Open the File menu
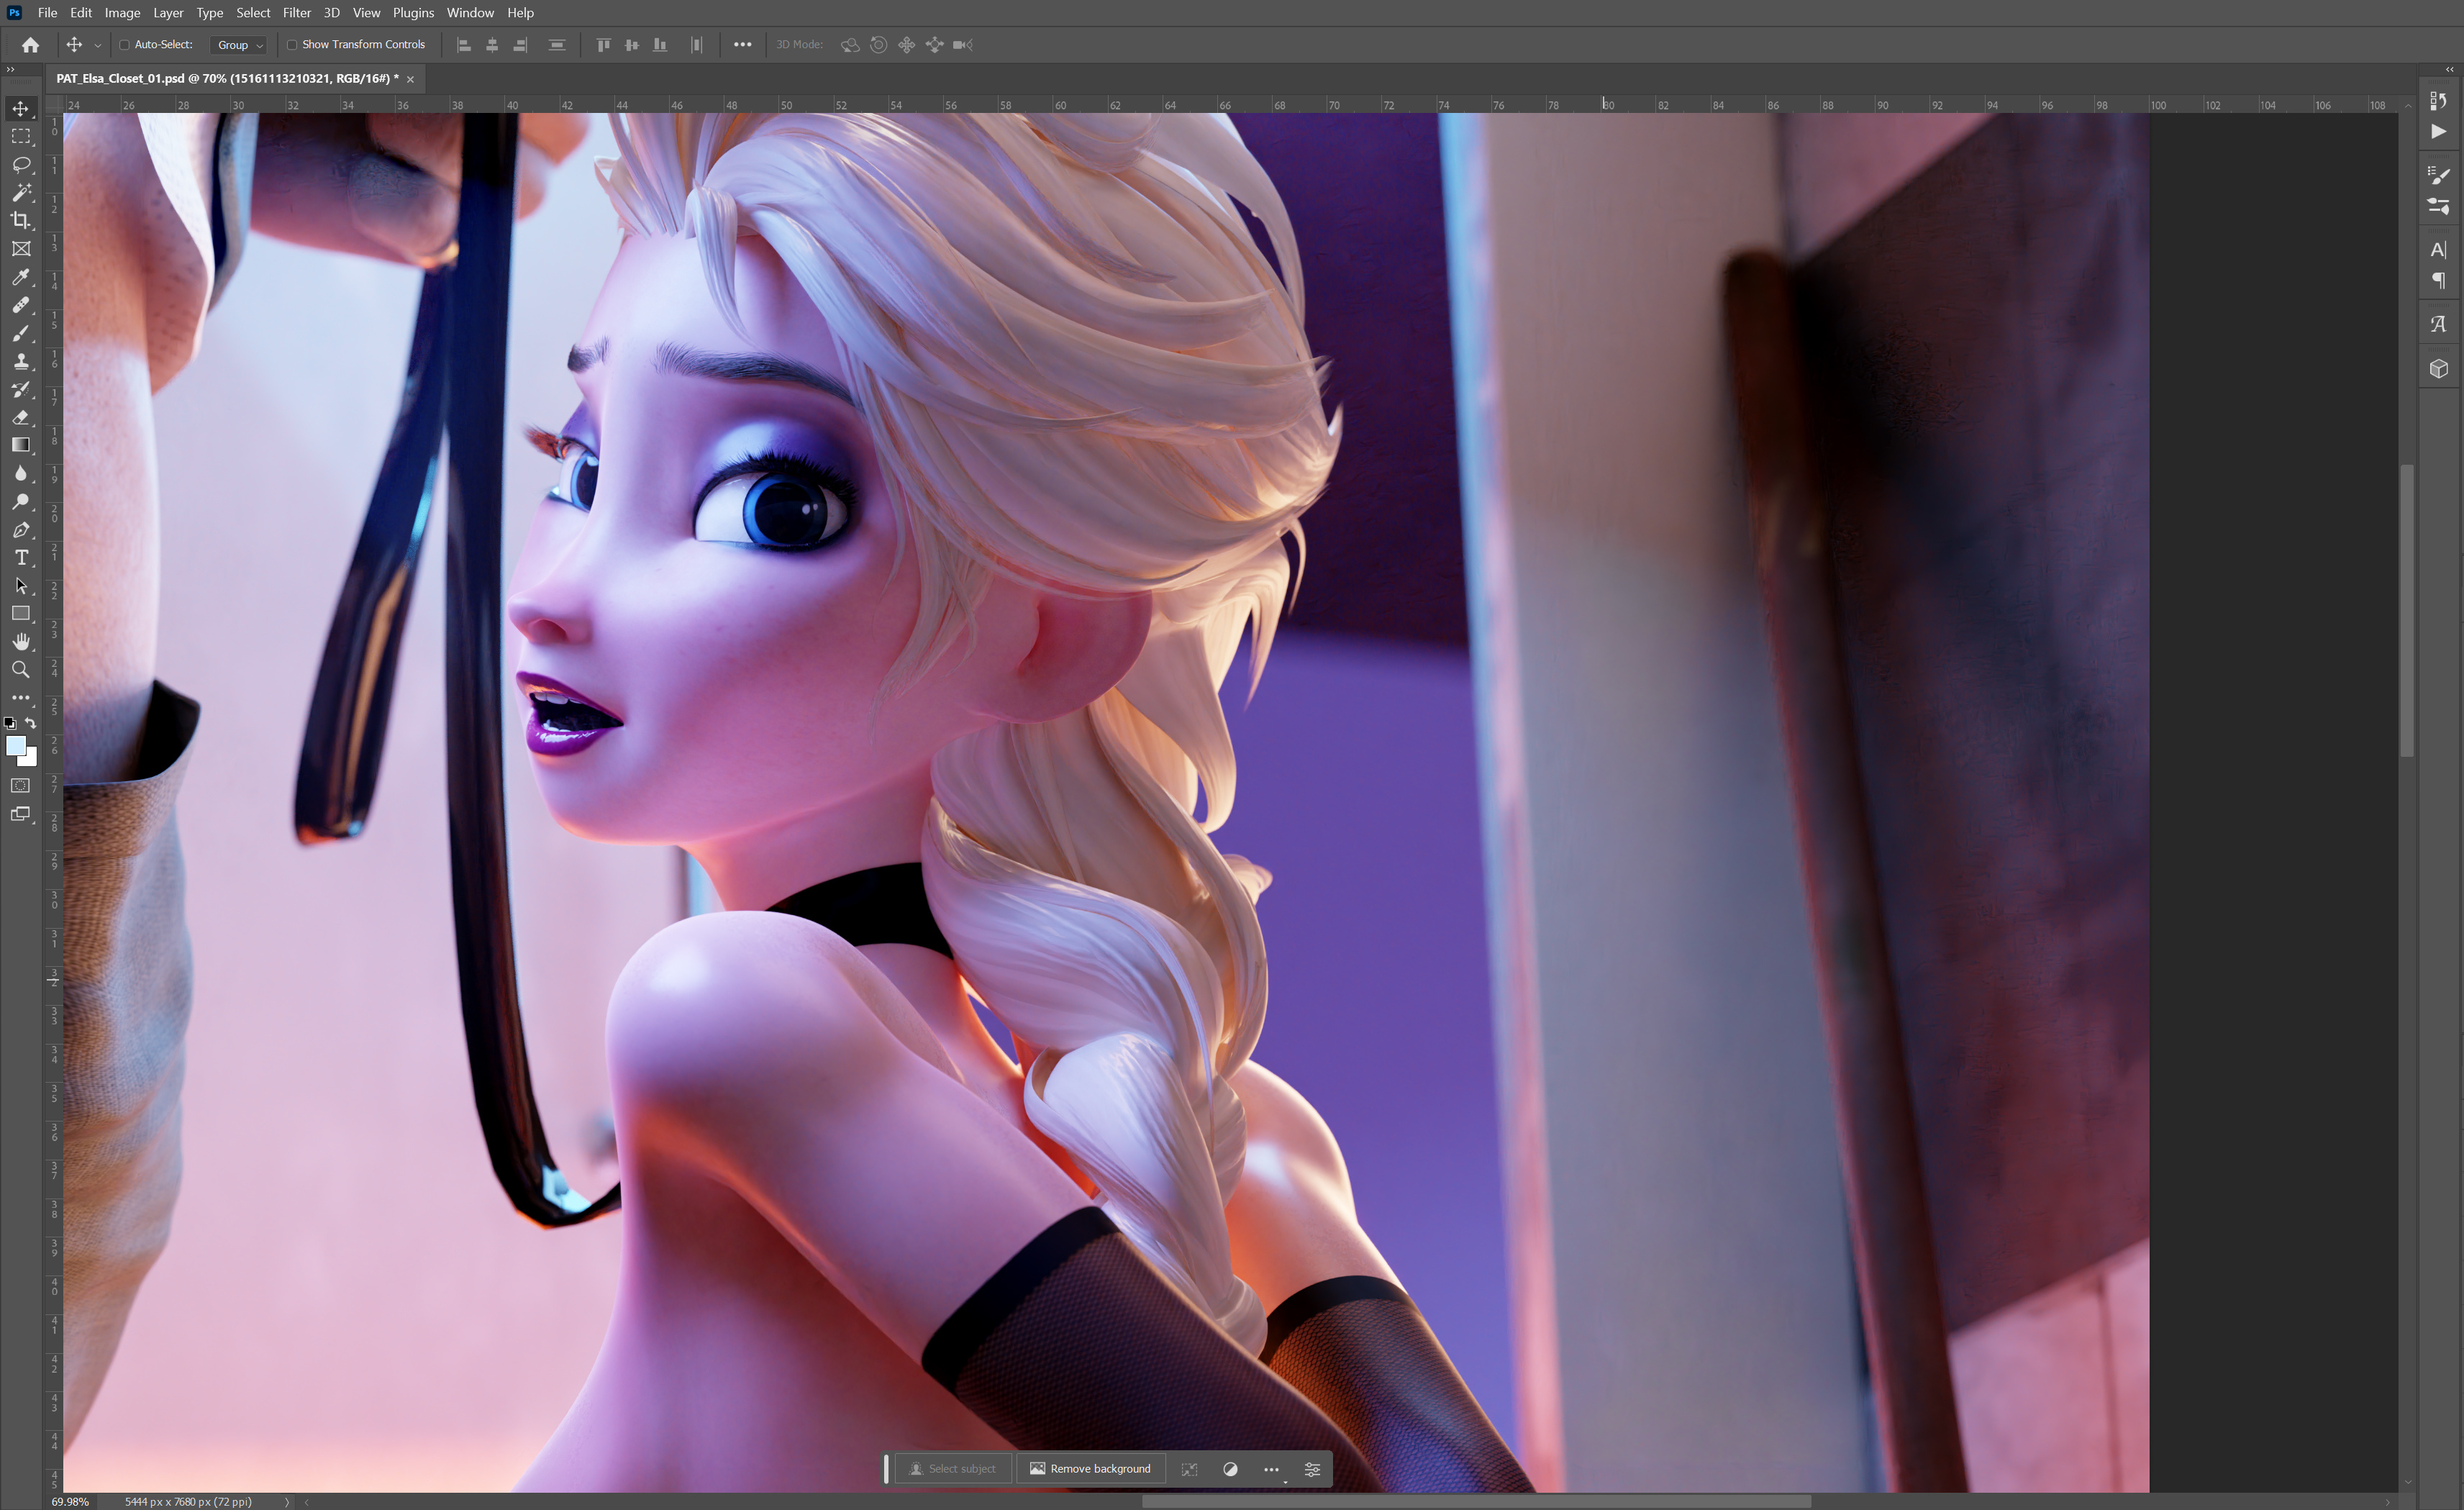Screen dimensions: 2464x1510 click(47, 13)
